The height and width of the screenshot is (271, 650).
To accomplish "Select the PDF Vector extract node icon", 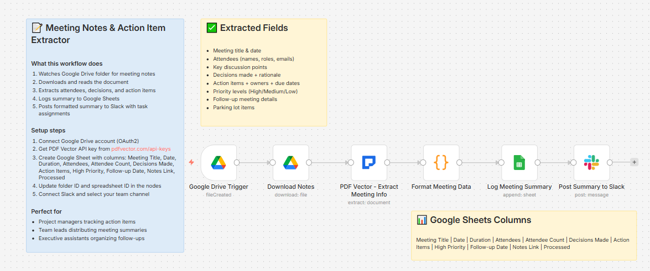I will (369, 163).
